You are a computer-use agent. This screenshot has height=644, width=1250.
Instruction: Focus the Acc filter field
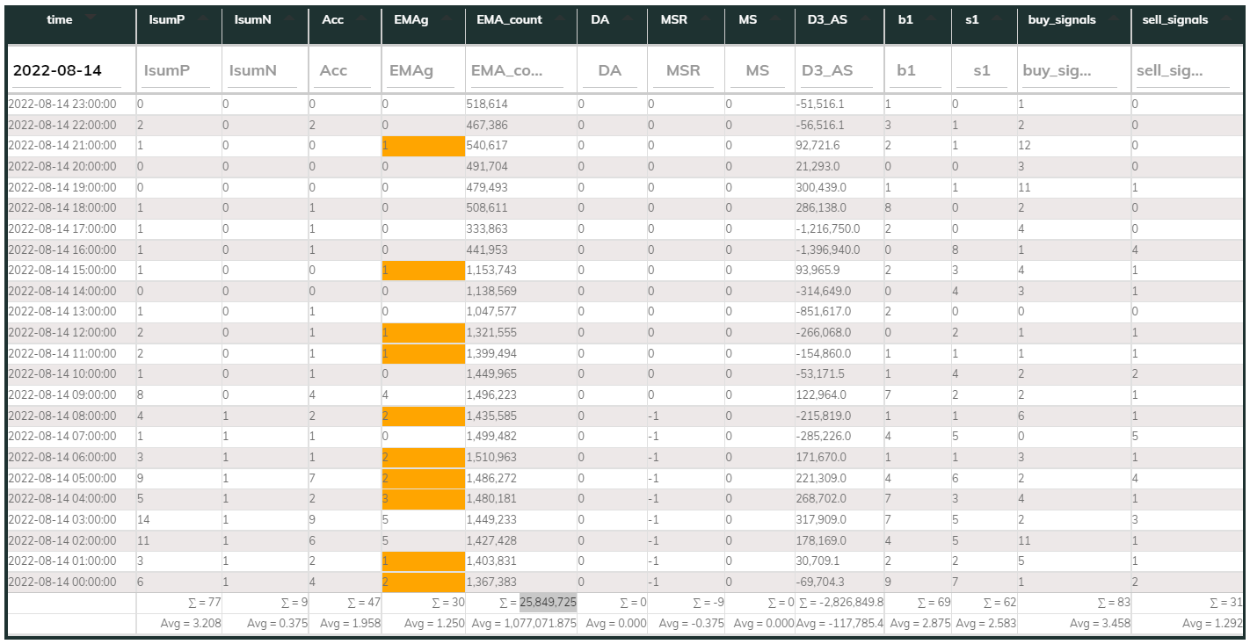point(344,70)
